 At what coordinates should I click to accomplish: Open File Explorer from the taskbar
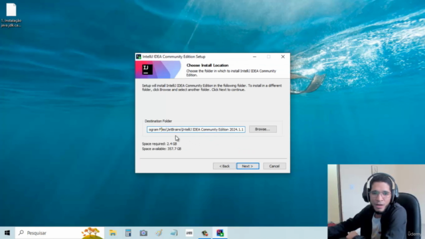(113, 233)
